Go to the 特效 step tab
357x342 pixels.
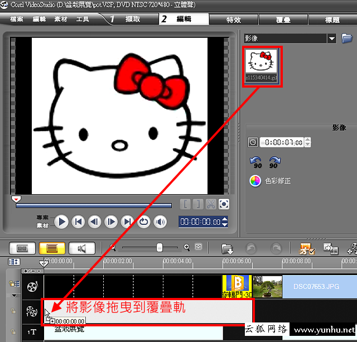(x=234, y=20)
